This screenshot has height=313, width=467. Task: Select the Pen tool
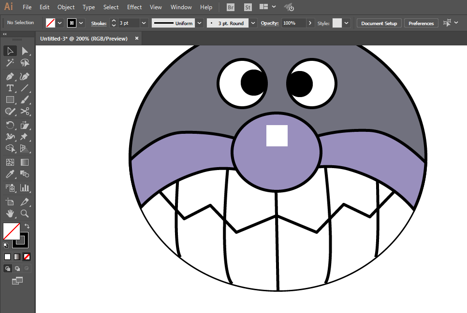(x=10, y=77)
